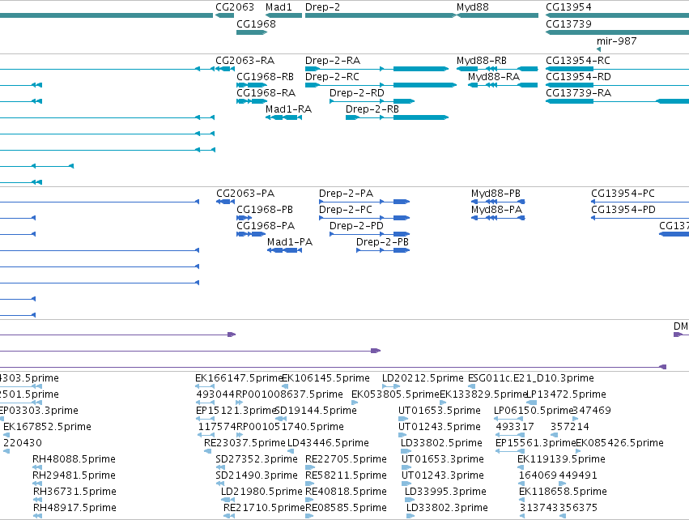Viewport: 689px width, 520px height.
Task: Click the RE22705.5prime EST label
Action: (x=346, y=460)
